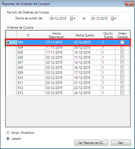Check Orden Cerrada for order 603

pos(122,42)
